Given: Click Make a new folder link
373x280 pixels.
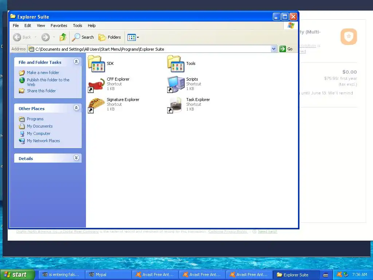Looking at the screenshot, I should [43, 73].
